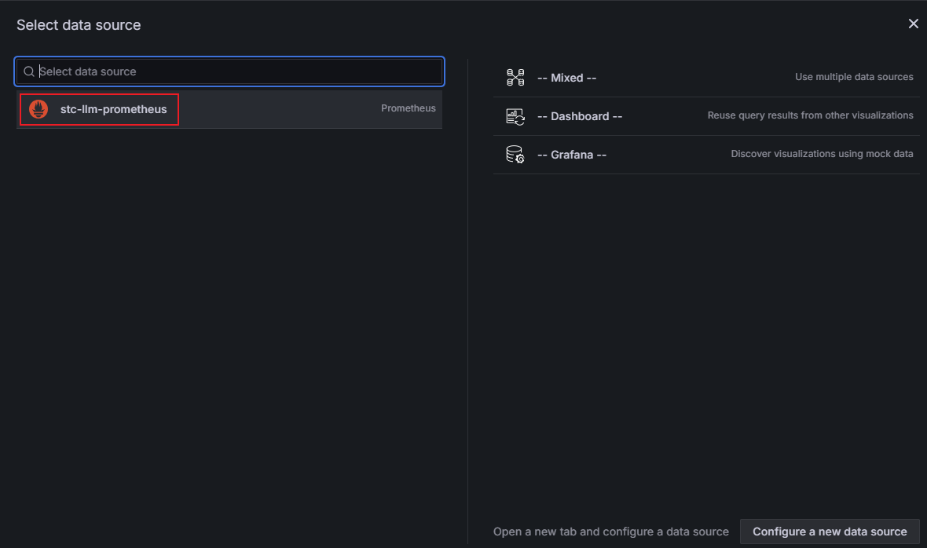Click 'Reuse query results from other visualizations' text
The width and height of the screenshot is (927, 548).
[x=810, y=115]
